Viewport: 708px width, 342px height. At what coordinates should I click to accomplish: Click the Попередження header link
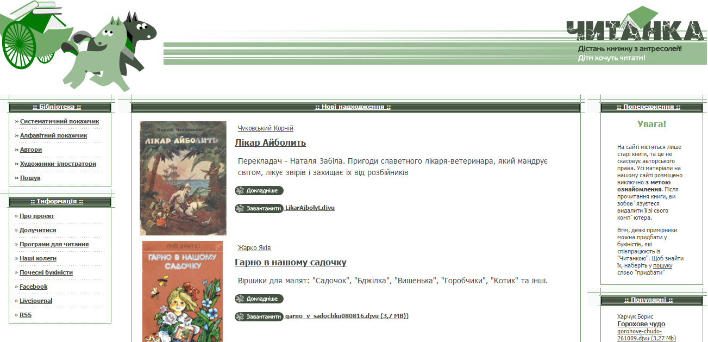pos(649,107)
